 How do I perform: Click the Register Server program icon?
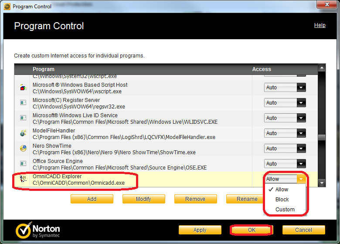[23, 102]
